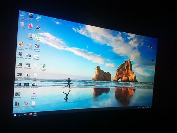Viewport: 177px width, 133px height.
Task: Open Task View on the taskbar
Action: tap(25, 114)
